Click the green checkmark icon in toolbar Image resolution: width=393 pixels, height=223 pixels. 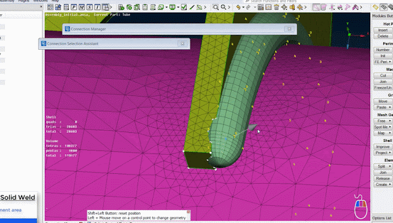point(184,7)
